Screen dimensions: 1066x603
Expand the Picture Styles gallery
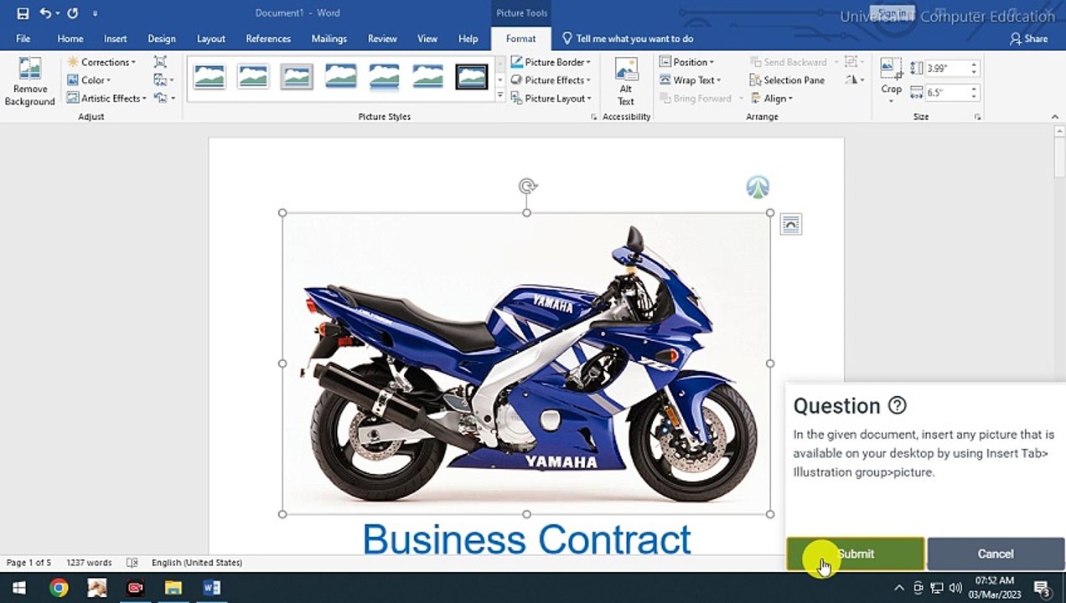click(x=500, y=96)
